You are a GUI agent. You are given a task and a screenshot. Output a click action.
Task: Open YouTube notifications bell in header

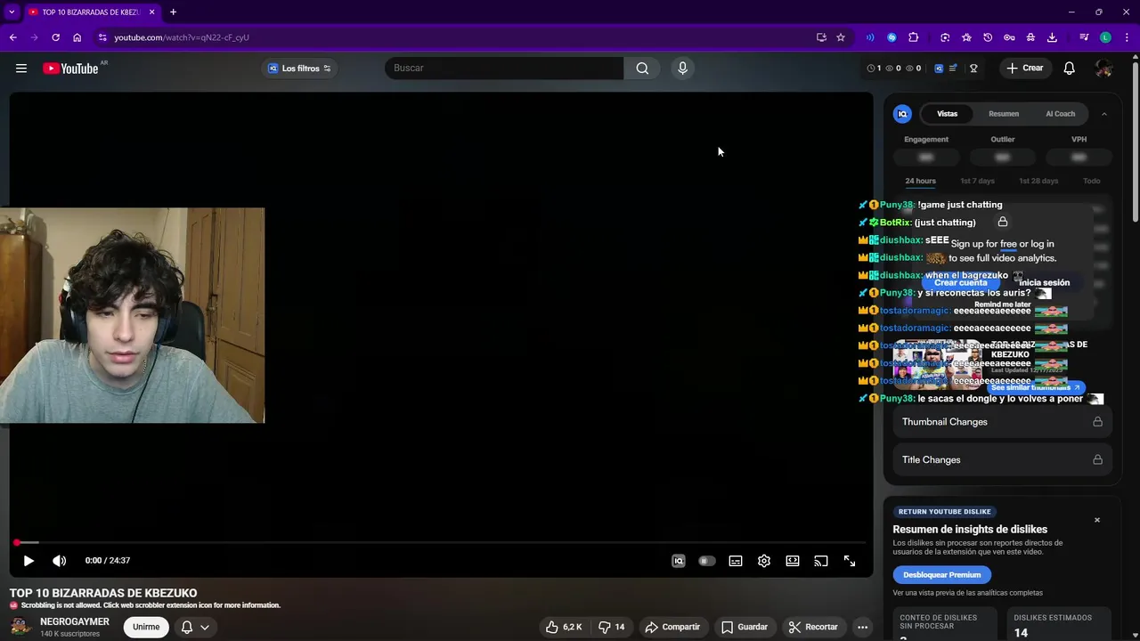coord(1070,69)
